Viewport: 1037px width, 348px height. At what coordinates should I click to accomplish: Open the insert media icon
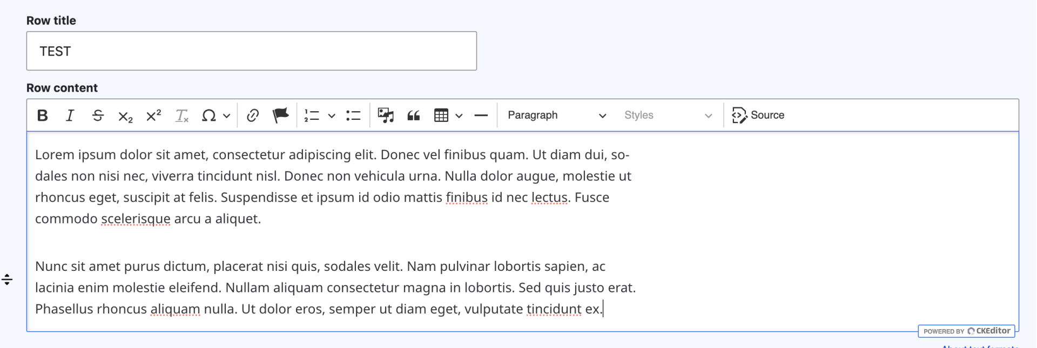(x=386, y=115)
